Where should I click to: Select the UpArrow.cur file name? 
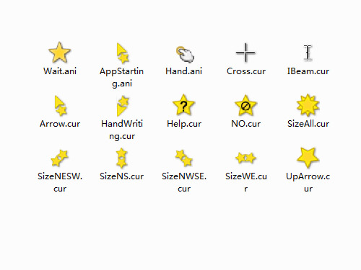pos(308,182)
